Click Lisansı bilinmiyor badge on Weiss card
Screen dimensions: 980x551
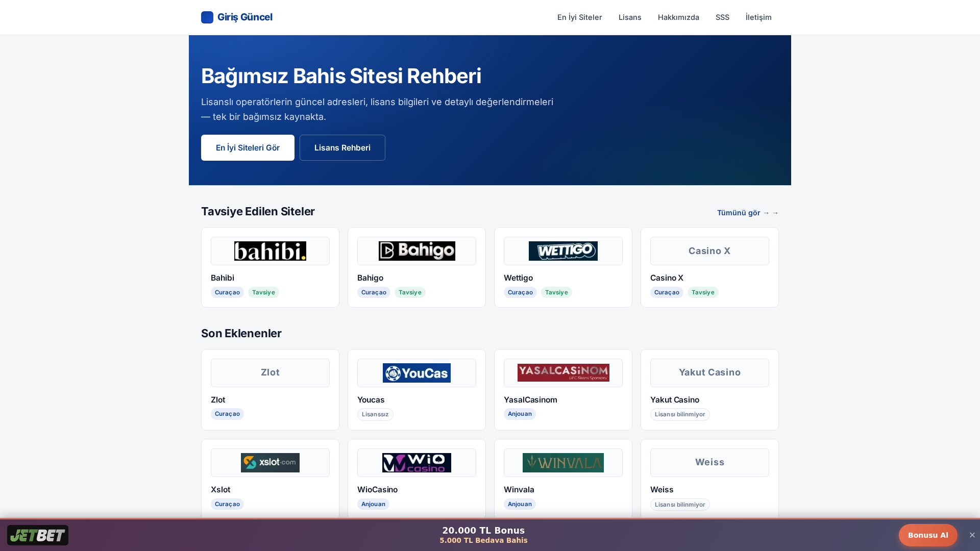click(680, 505)
